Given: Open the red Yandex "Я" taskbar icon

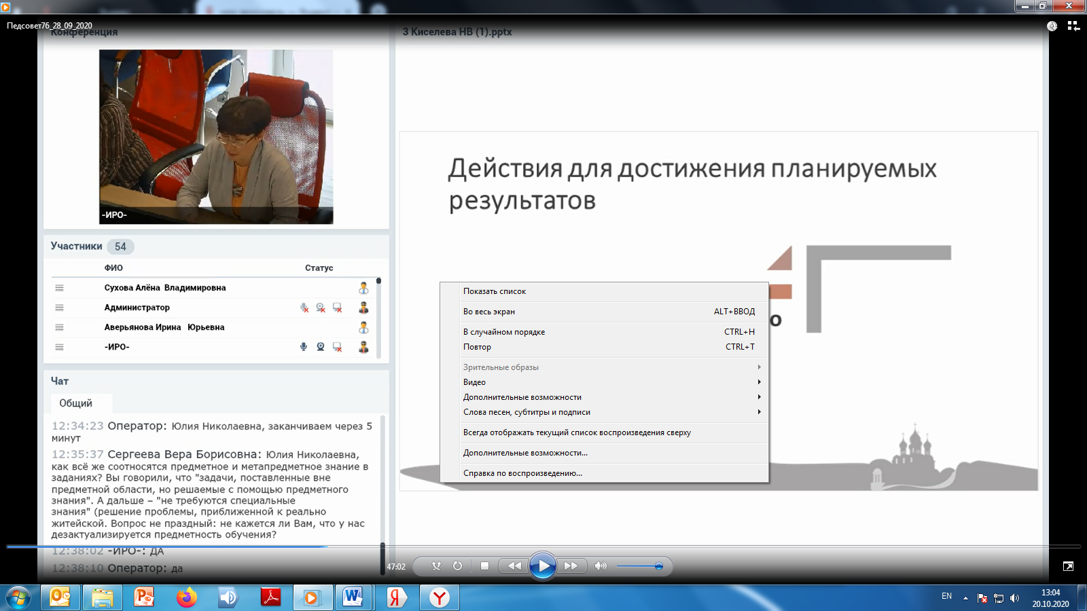Looking at the screenshot, I should (397, 597).
